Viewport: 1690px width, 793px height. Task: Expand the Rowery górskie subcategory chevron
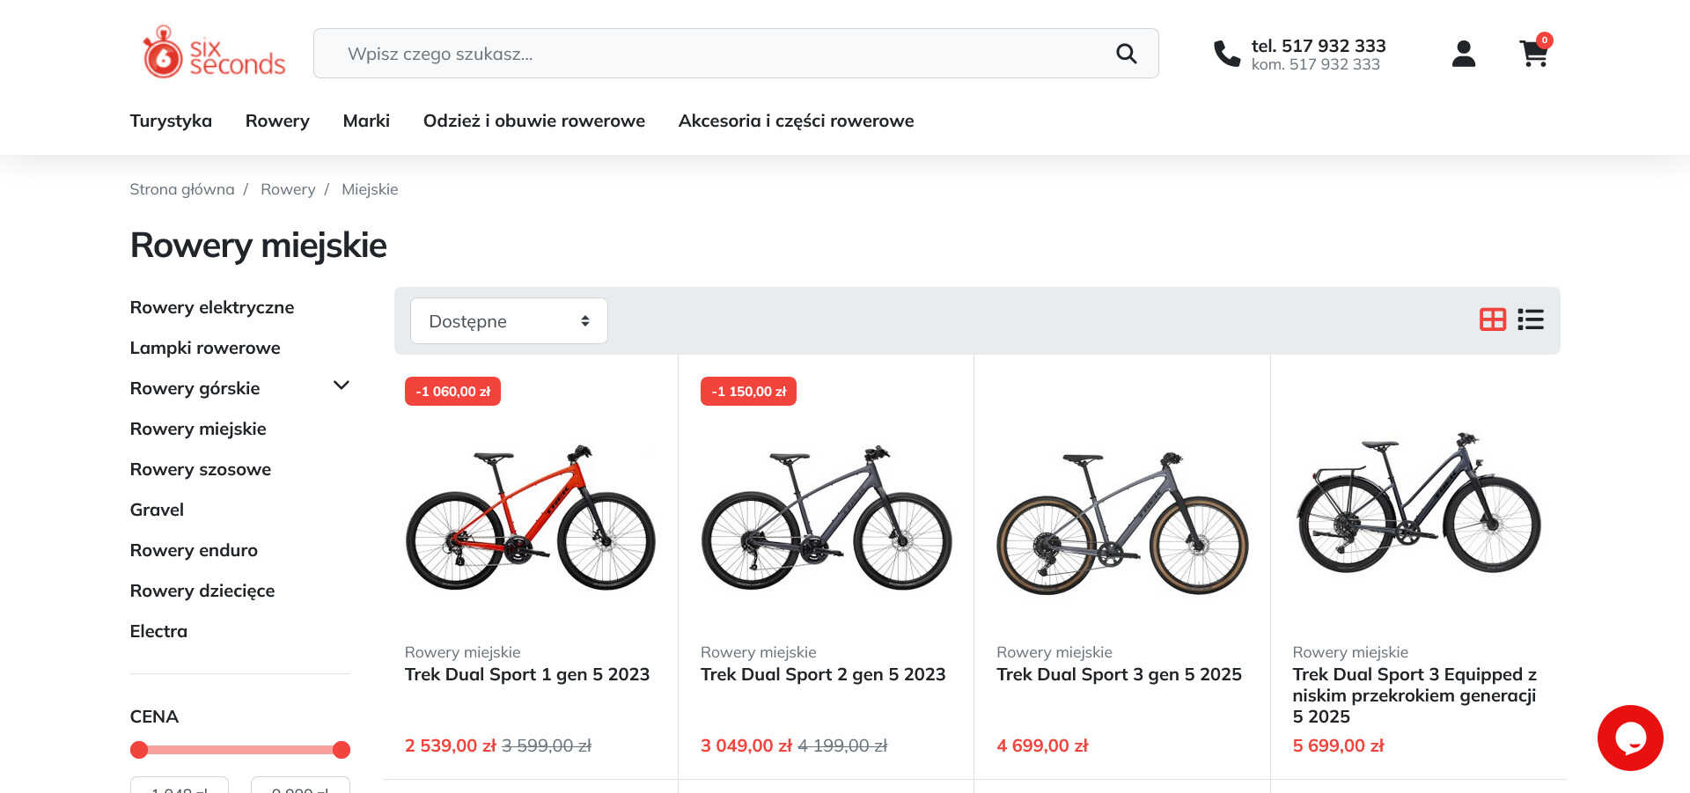tap(342, 385)
